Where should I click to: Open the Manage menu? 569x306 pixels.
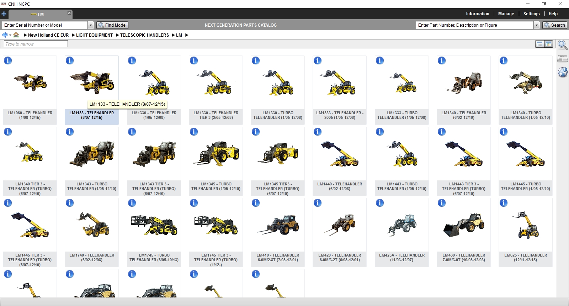[506, 14]
